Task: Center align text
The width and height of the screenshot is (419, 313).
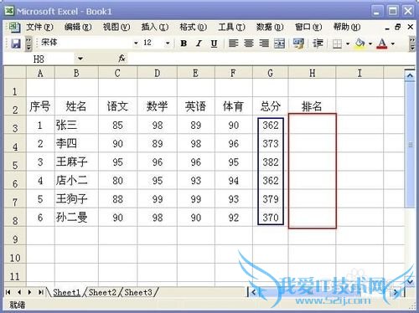Action: coord(249,44)
